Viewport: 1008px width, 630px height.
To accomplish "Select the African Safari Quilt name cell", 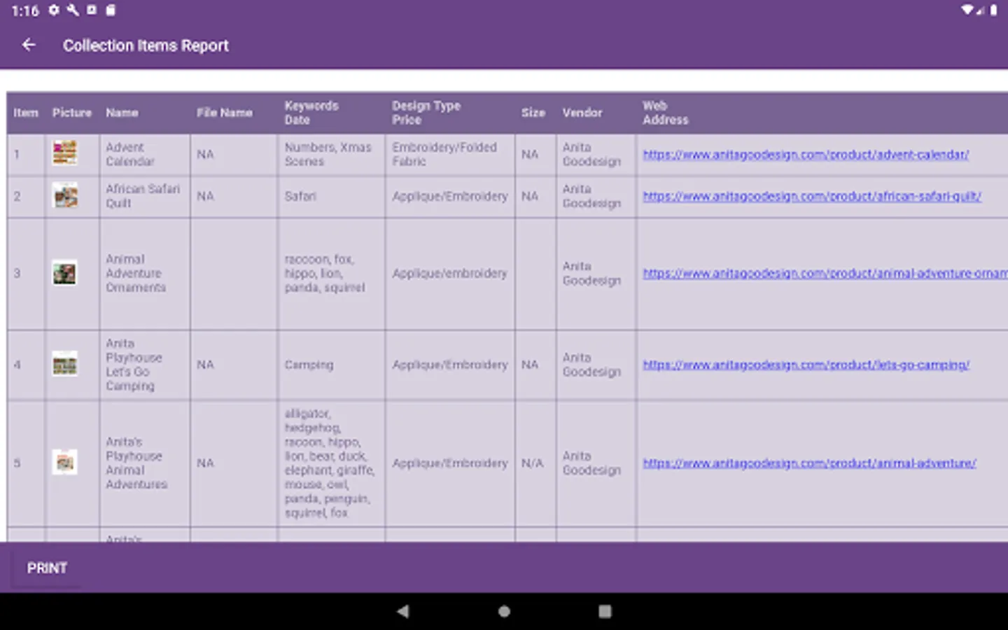I will [x=145, y=197].
